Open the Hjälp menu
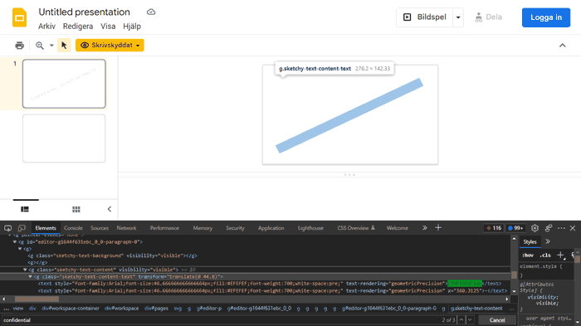Viewport: 581px width, 326px height. click(132, 27)
